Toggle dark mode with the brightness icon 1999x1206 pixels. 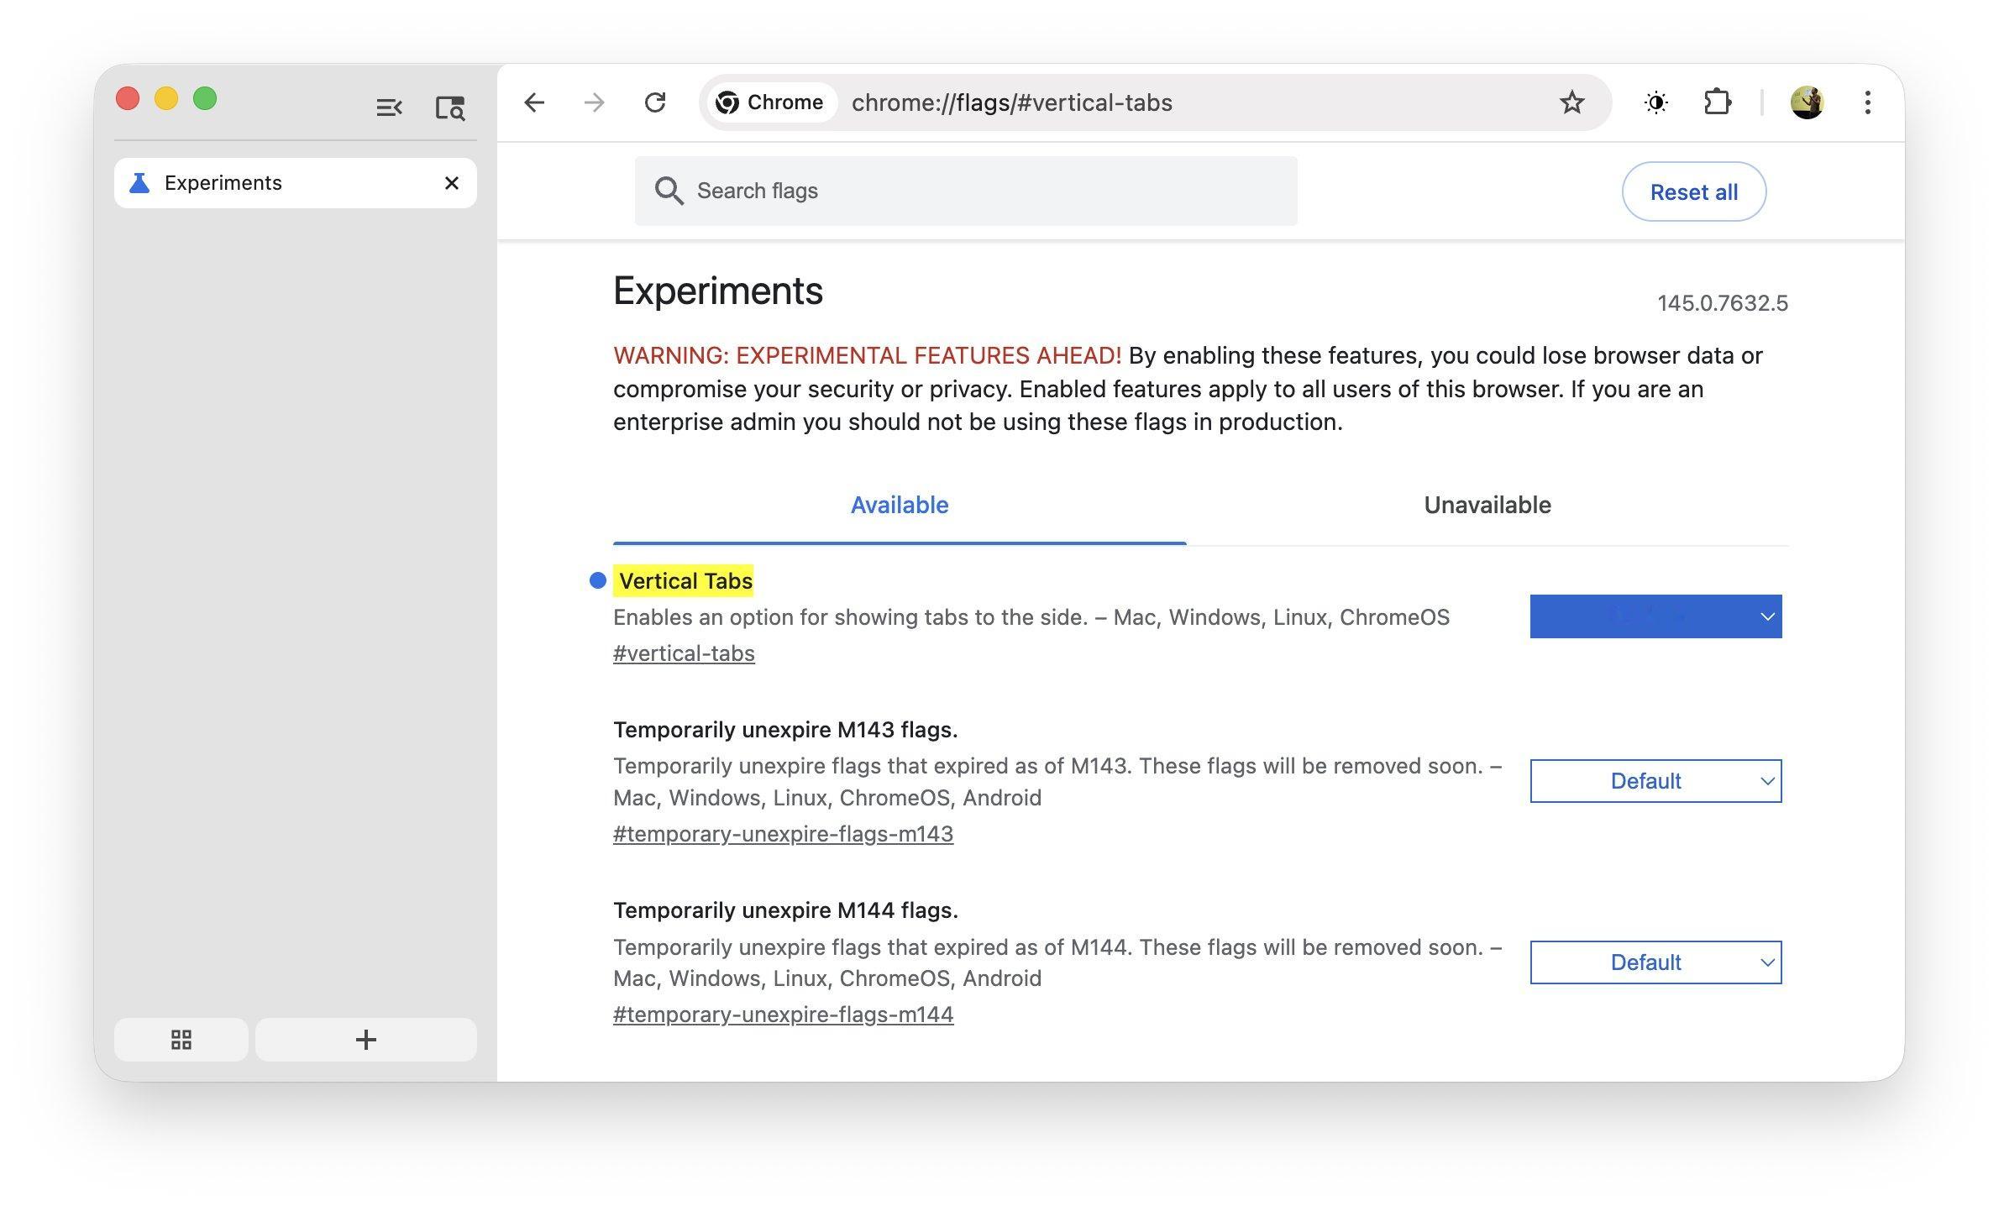click(1655, 102)
